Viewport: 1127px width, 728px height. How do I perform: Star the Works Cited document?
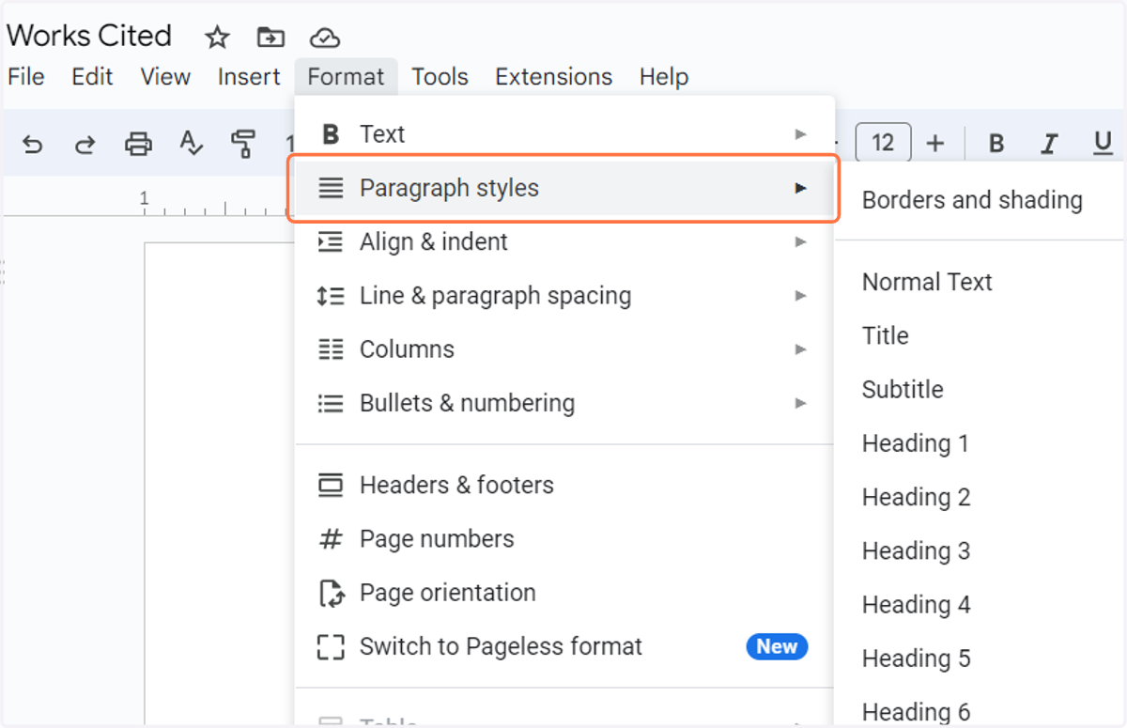[x=217, y=38]
